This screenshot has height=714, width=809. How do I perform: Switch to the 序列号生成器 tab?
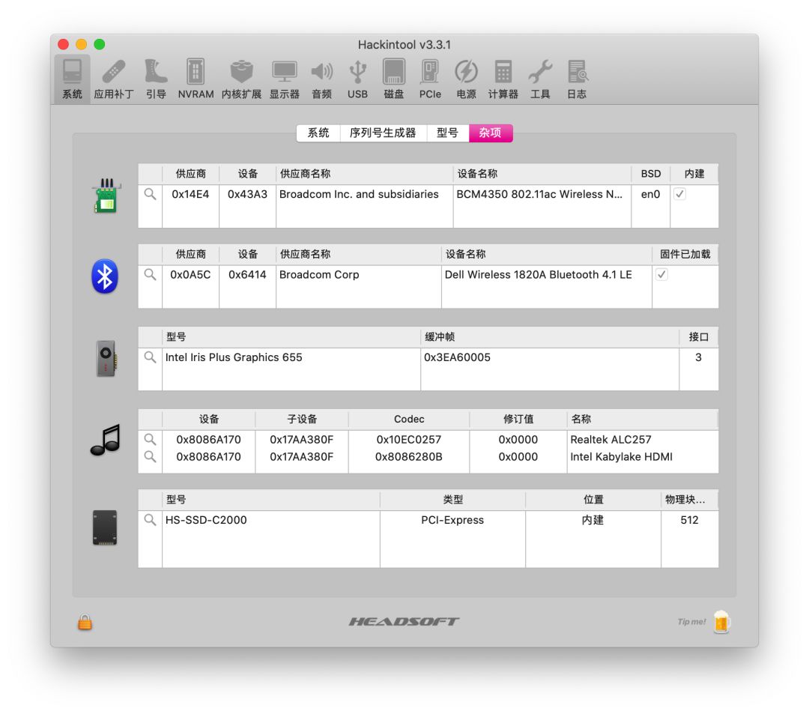point(383,133)
